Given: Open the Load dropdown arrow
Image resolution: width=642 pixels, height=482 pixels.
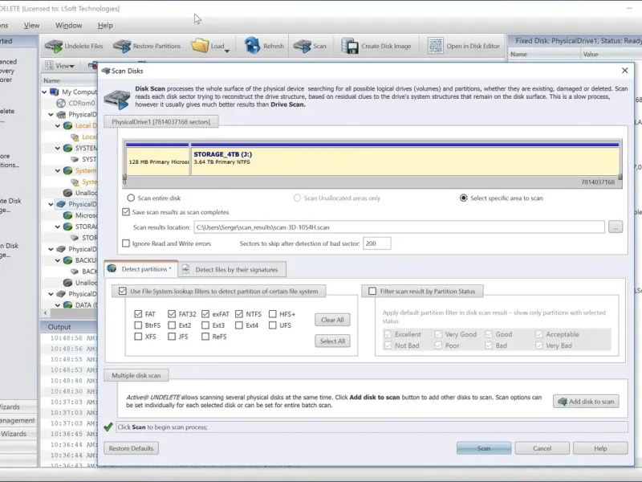Looking at the screenshot, I should tap(227, 51).
